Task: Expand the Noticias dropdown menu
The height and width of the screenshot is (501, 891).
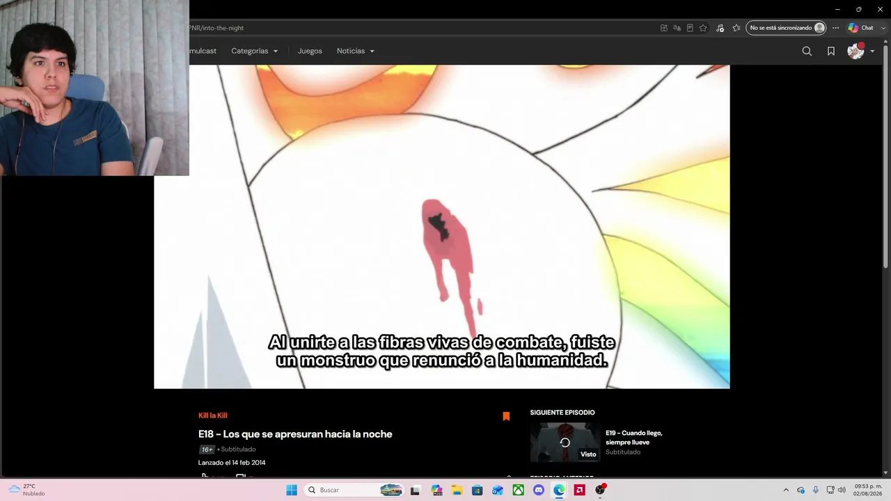Action: tap(356, 51)
